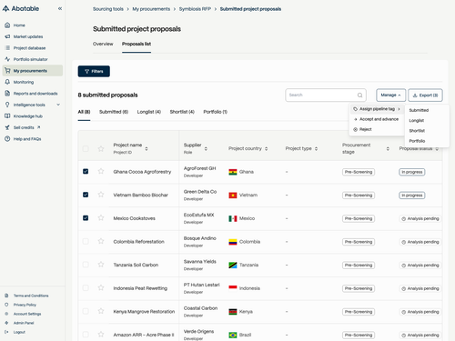
Task: Open Portfolio simulator icon
Action: tap(7, 59)
